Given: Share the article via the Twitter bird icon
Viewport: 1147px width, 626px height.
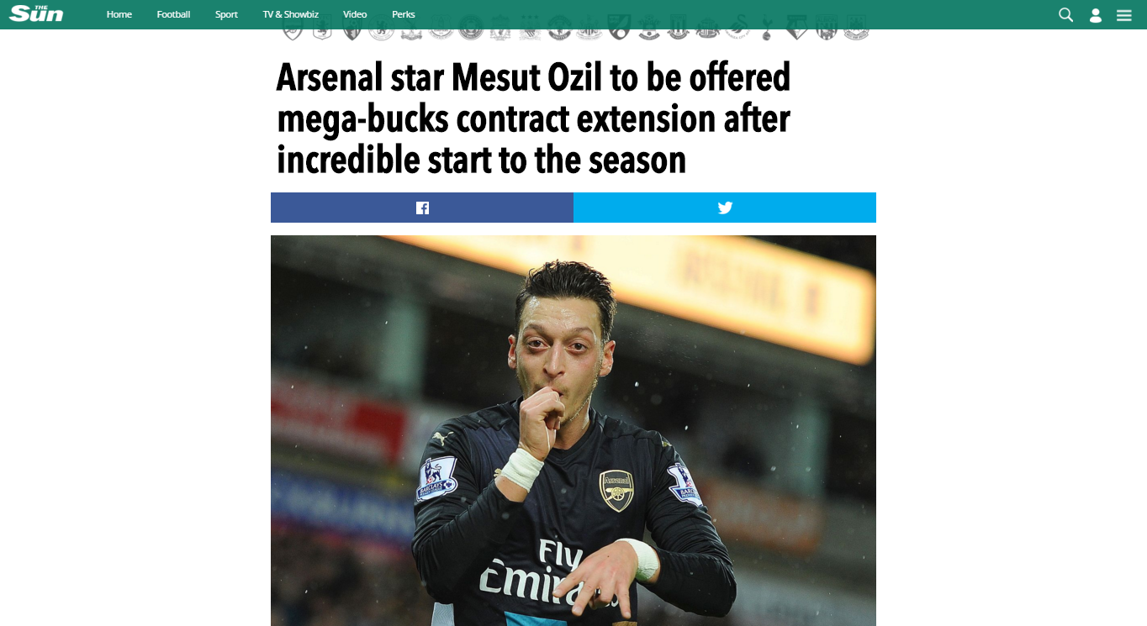Looking at the screenshot, I should point(725,208).
